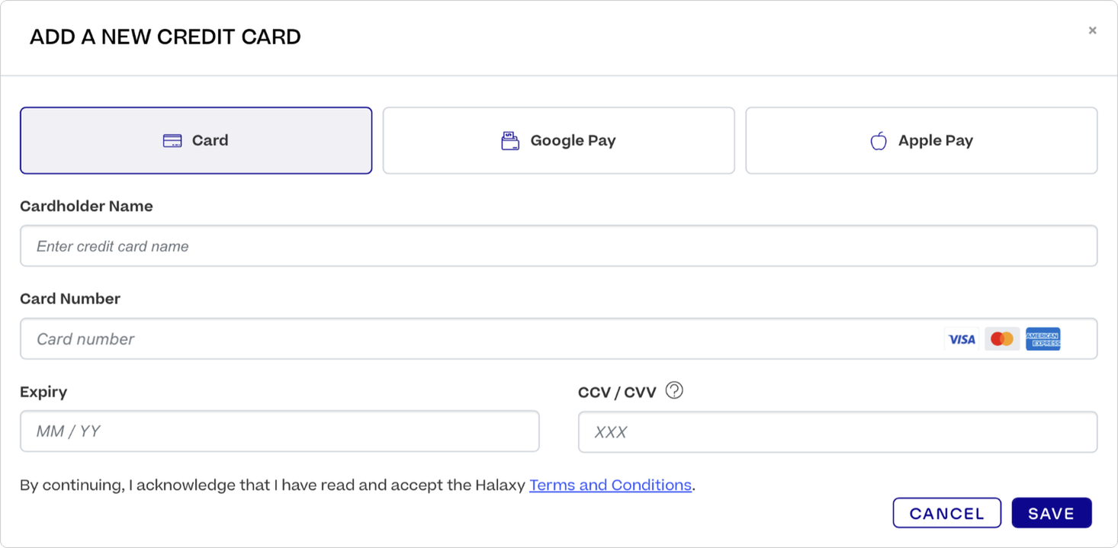
Task: Focus the CCV / CVV input box
Action: (838, 432)
